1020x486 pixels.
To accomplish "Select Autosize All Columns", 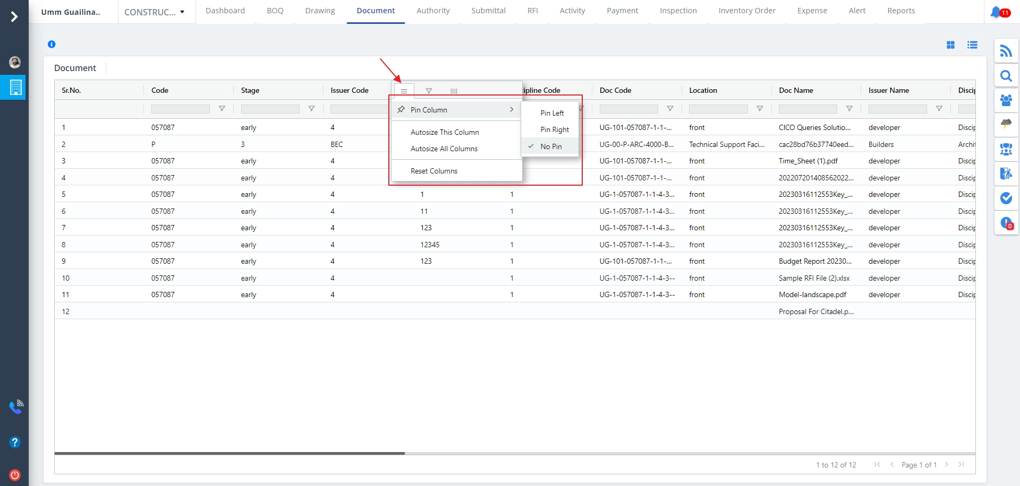I will pos(444,149).
